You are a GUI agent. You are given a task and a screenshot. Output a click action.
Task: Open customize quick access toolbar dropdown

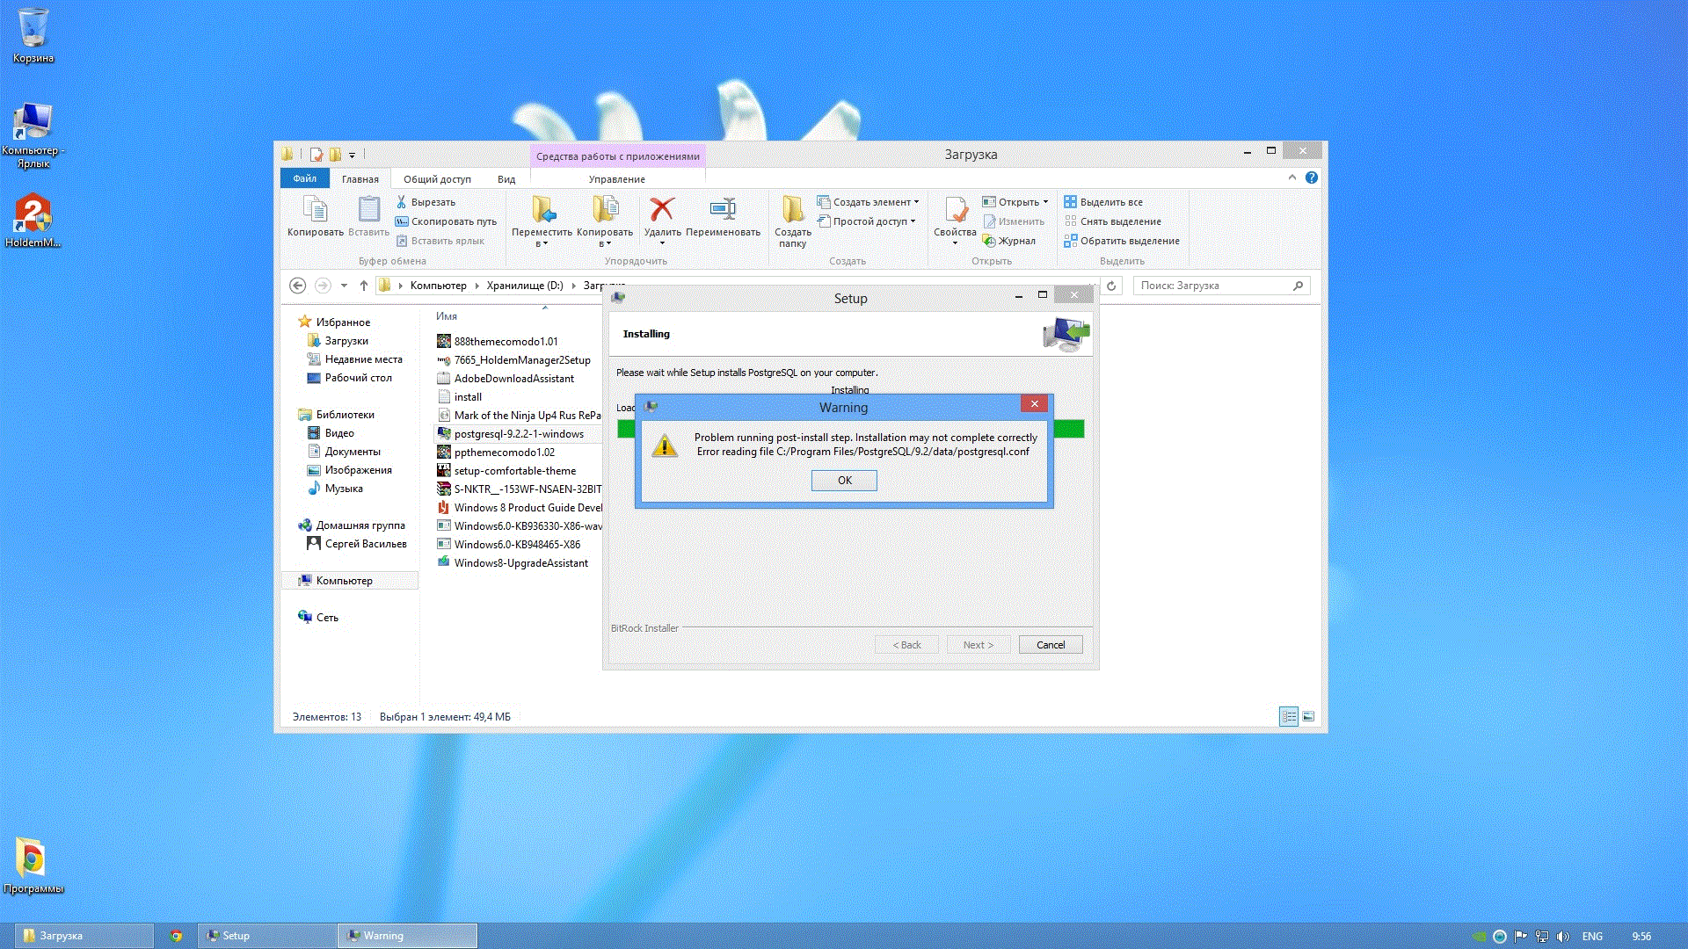353,156
